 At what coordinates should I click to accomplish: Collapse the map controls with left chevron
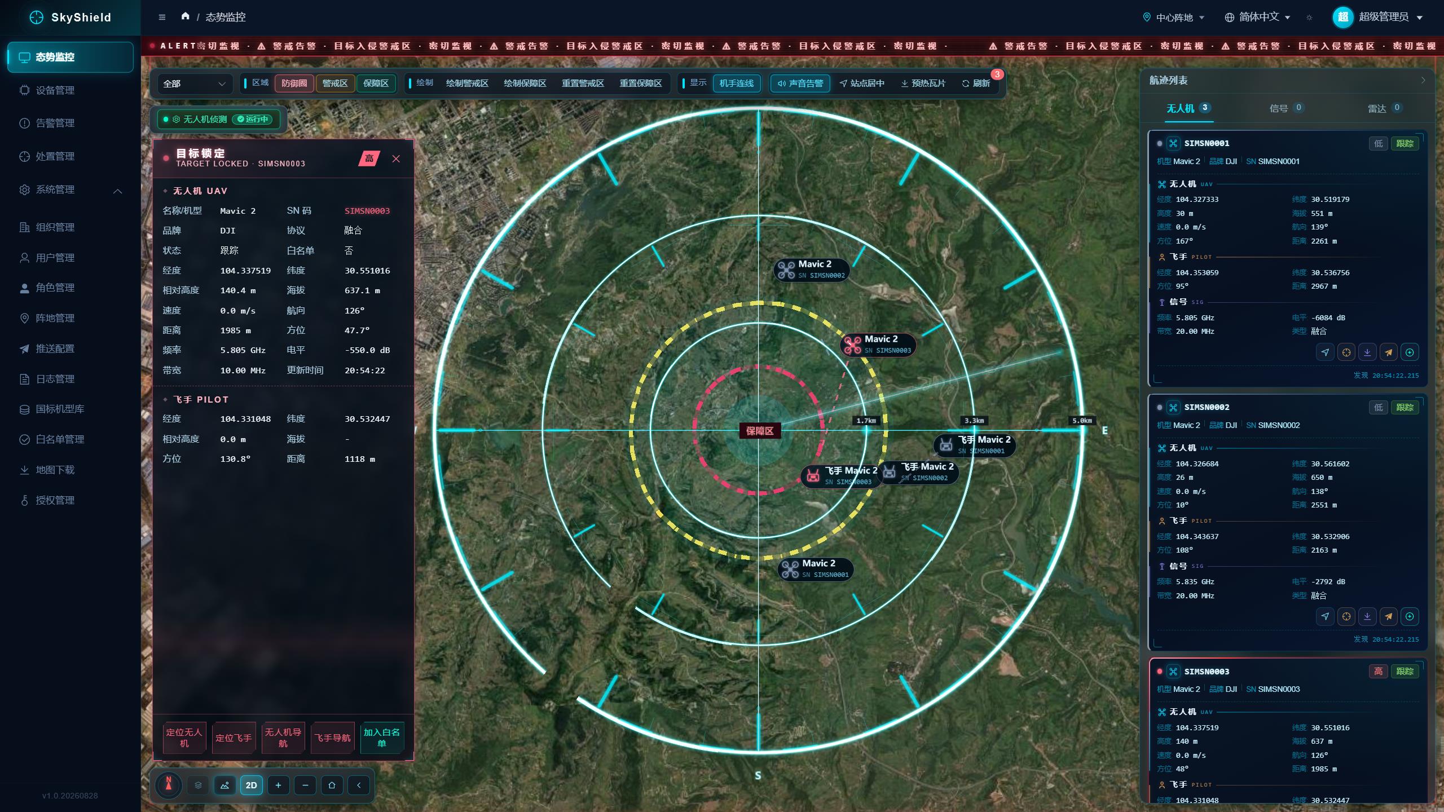(359, 785)
